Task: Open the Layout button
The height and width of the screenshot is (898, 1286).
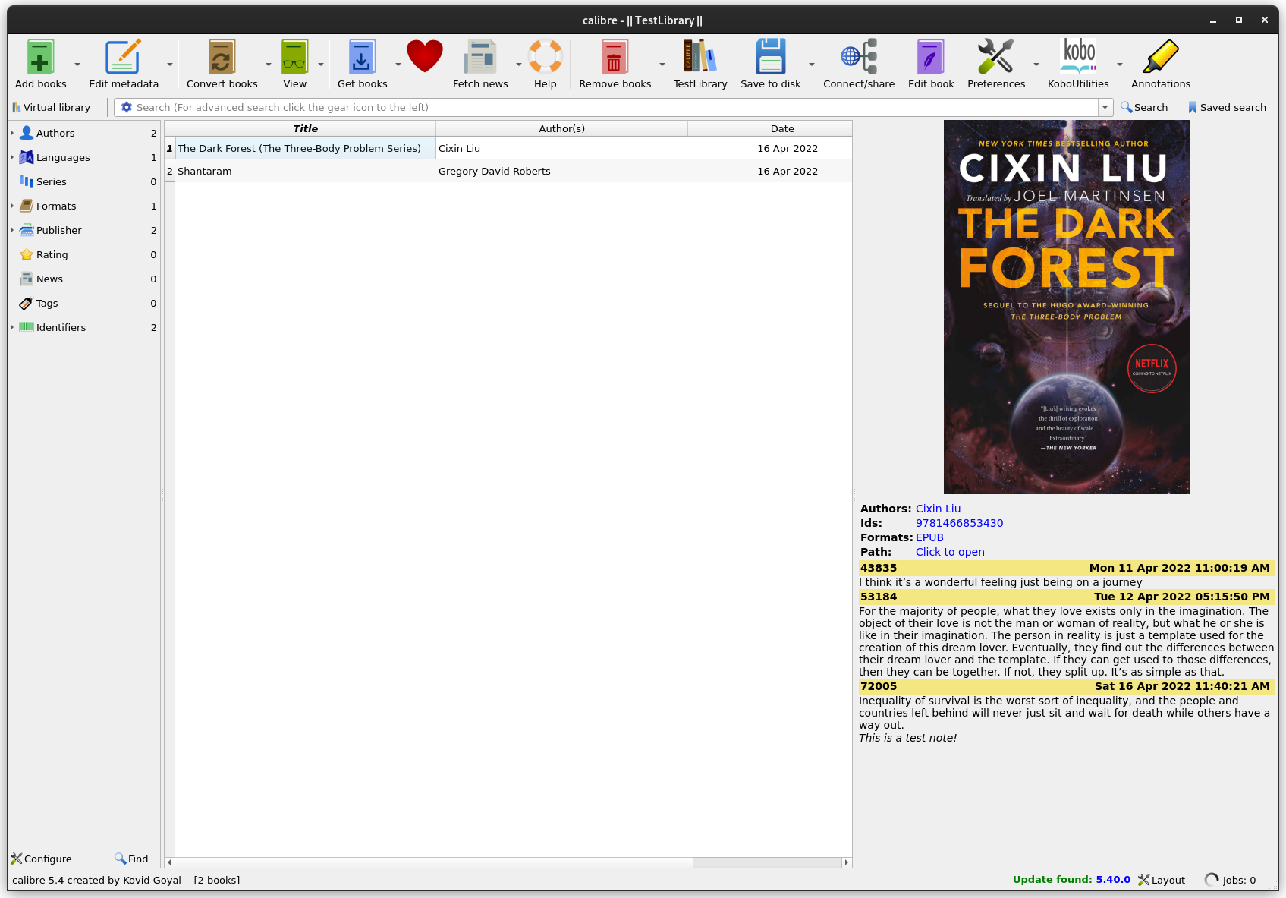Action: click(1162, 880)
